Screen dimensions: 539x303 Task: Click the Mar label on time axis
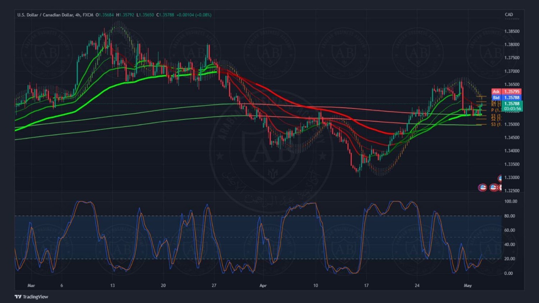pos(31,285)
